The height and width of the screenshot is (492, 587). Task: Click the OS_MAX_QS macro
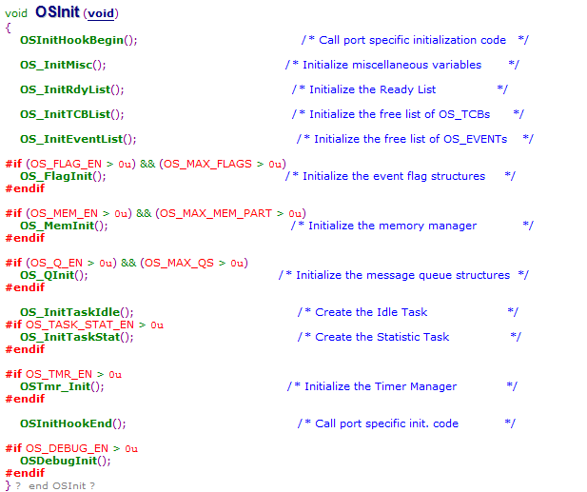179,263
